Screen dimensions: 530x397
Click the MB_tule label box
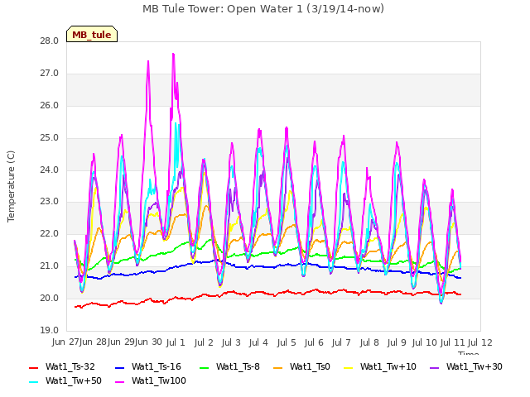92,34
